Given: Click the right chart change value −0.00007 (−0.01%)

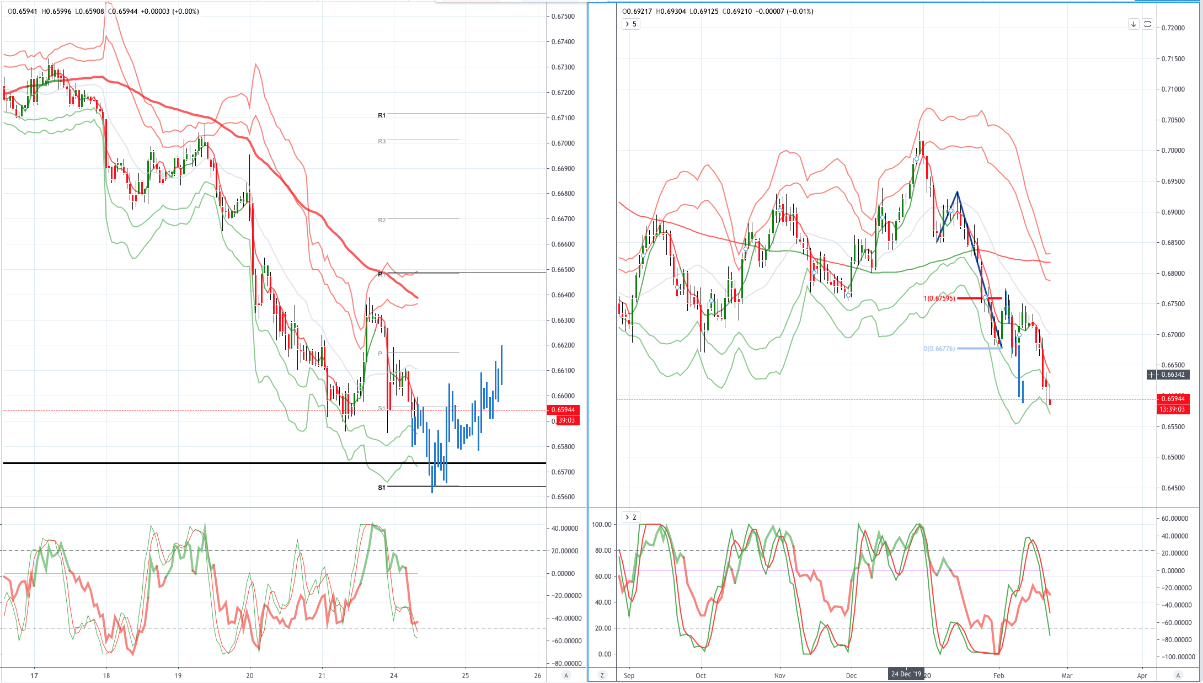Looking at the screenshot, I should click(784, 11).
